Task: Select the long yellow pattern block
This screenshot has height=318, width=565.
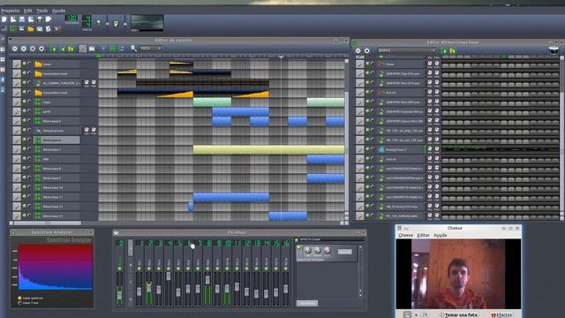Action: 268,149
